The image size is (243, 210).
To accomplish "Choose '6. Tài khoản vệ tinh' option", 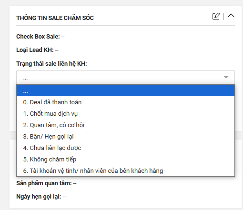I will (125, 170).
